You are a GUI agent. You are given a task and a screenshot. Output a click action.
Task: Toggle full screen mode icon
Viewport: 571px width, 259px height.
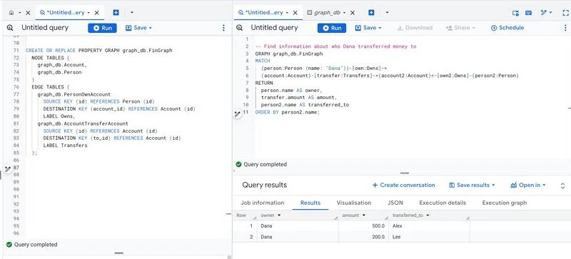coord(565,13)
